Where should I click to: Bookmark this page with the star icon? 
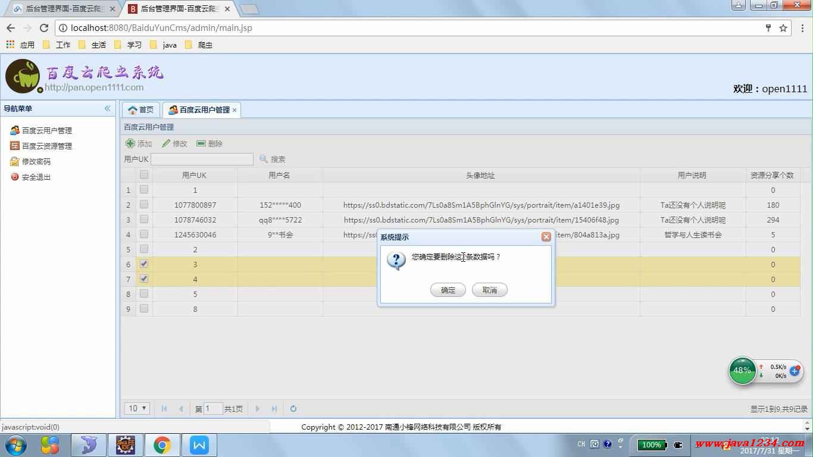783,28
